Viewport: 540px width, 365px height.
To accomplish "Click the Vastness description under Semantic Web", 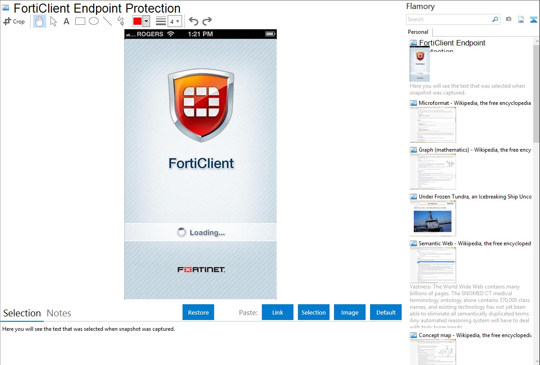I will click(470, 307).
